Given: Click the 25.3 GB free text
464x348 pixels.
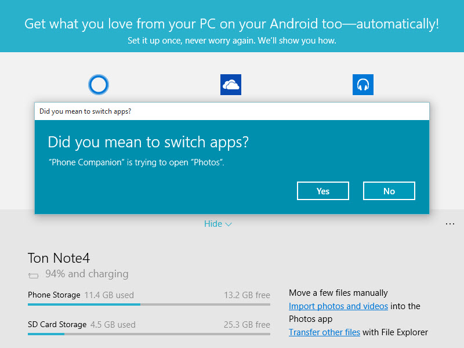Looking at the screenshot, I should (246, 325).
